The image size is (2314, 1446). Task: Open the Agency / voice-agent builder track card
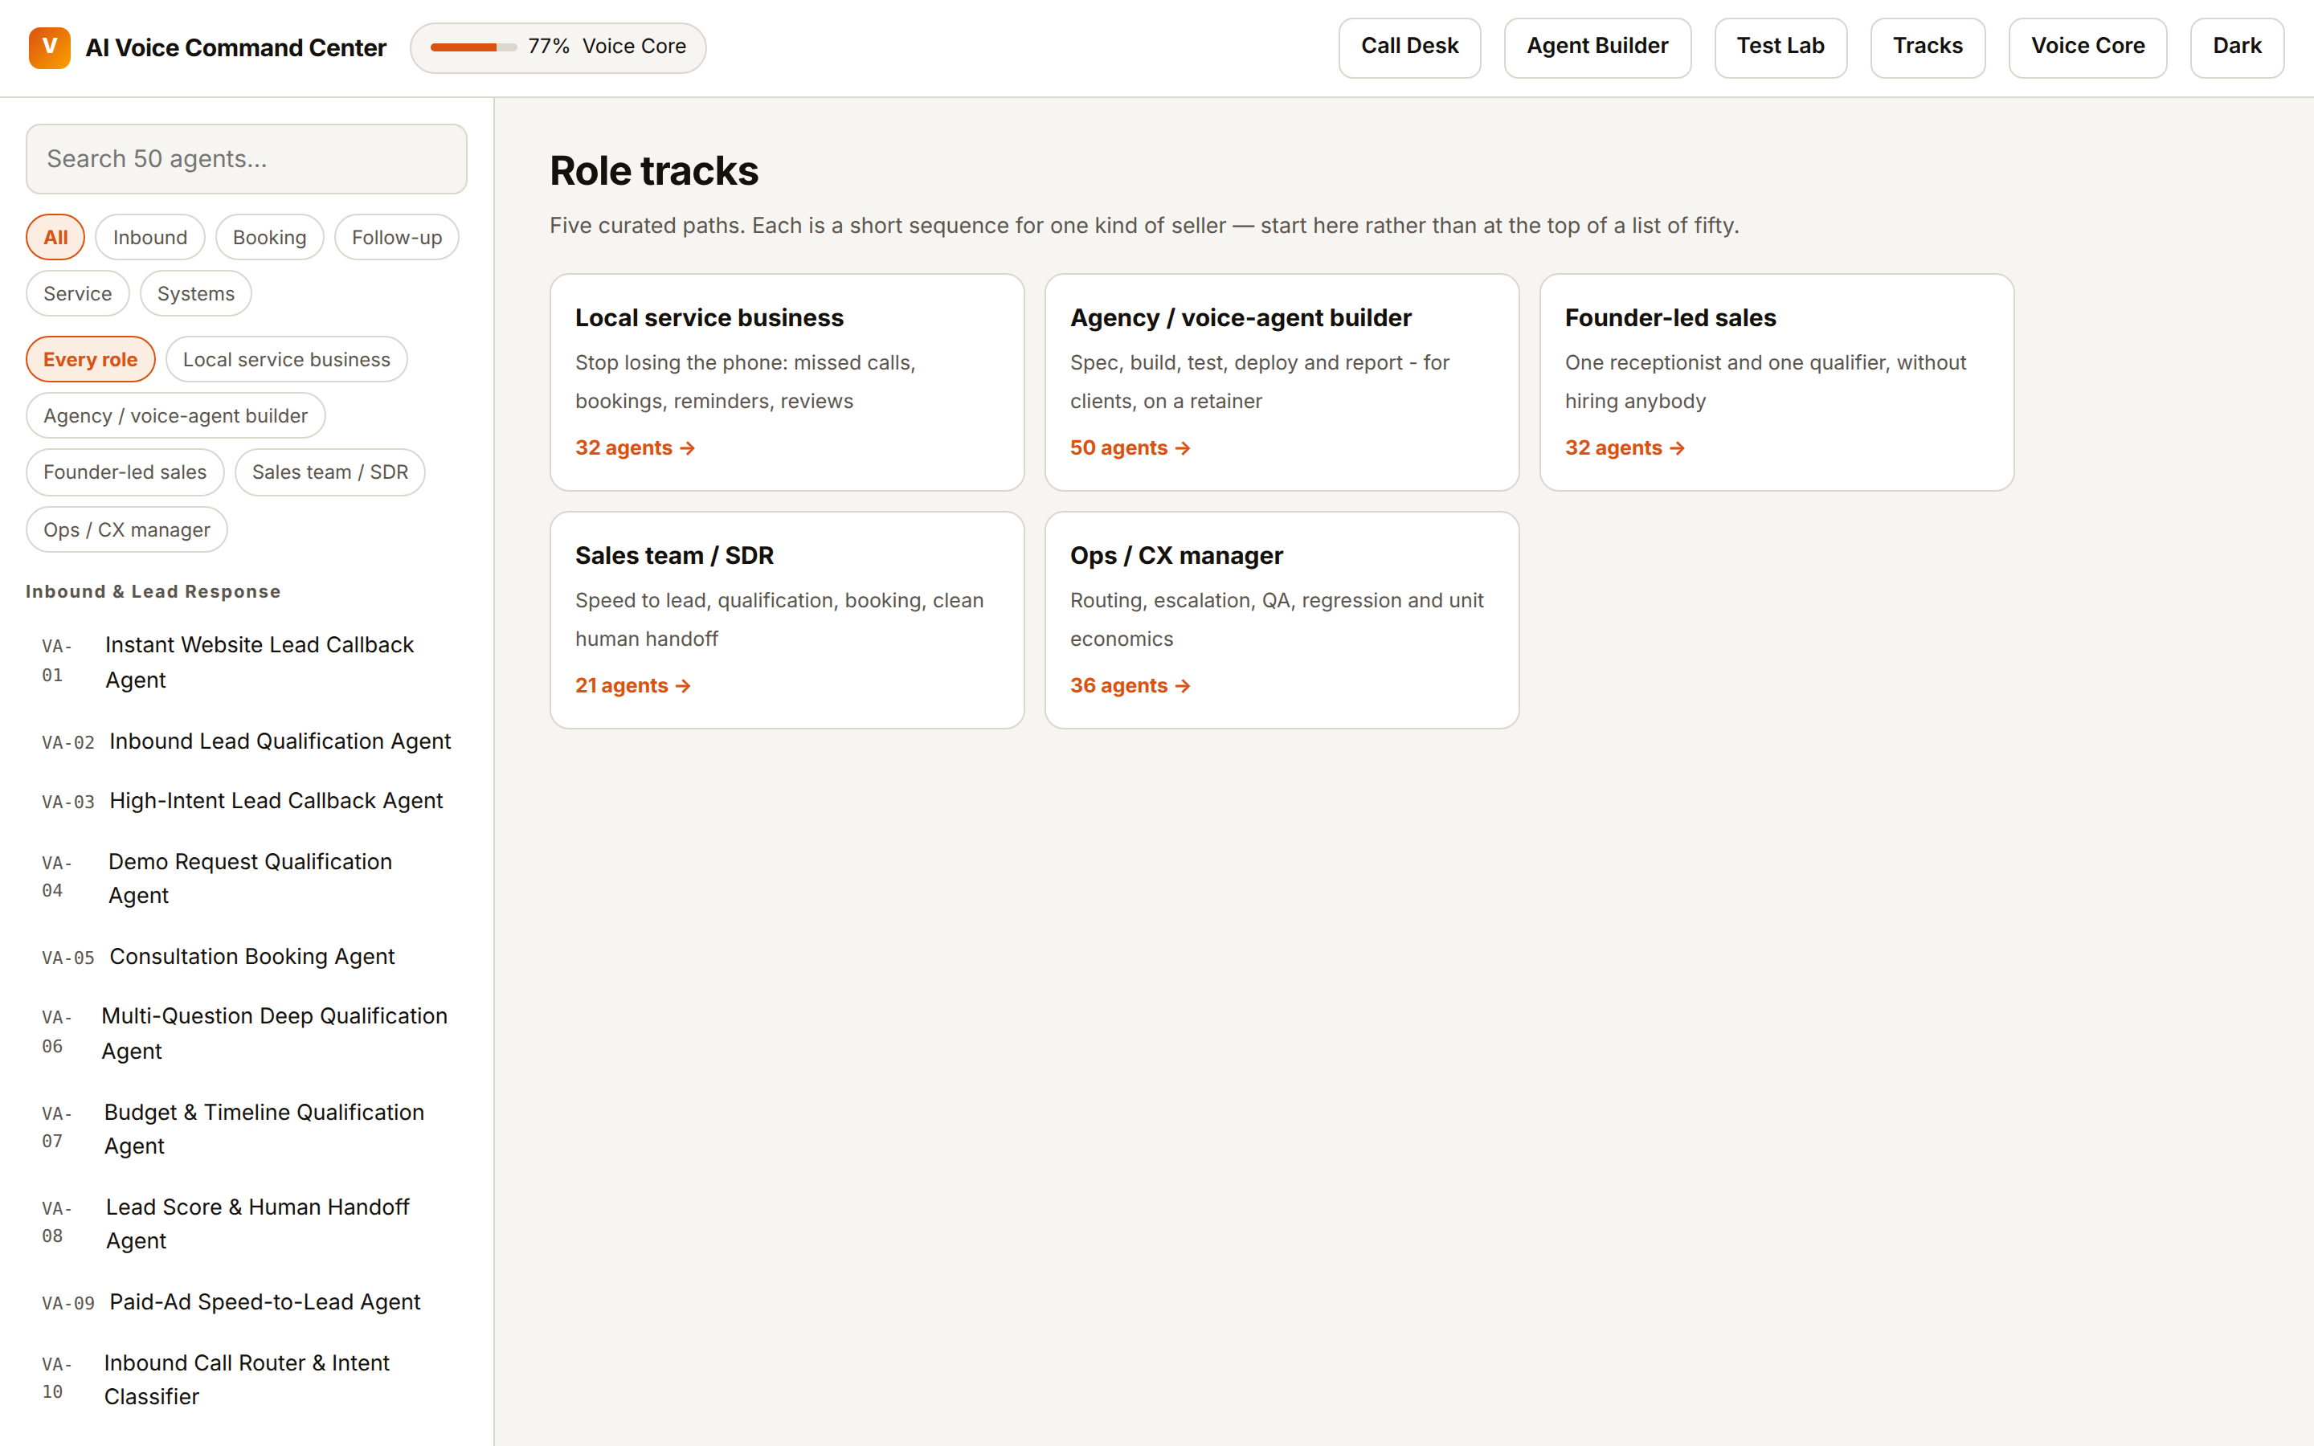pos(1282,382)
